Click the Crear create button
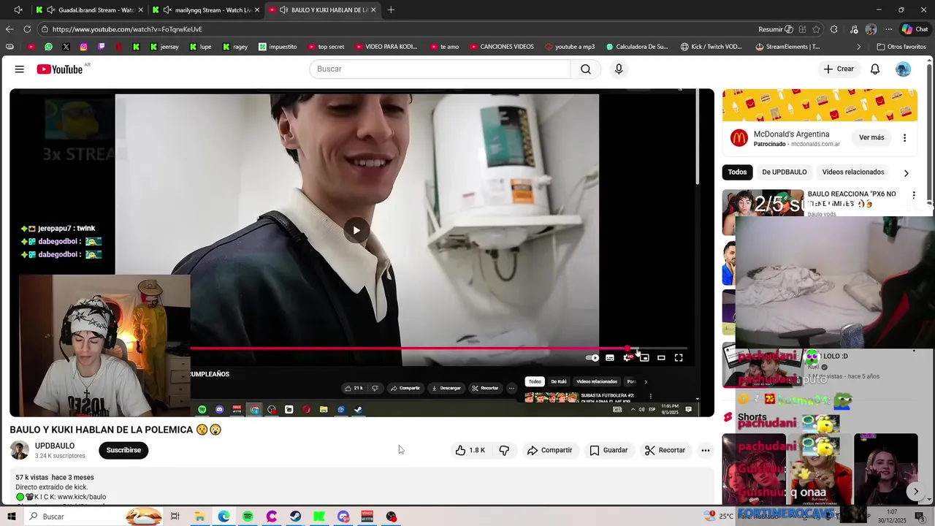The width and height of the screenshot is (935, 526). point(839,69)
